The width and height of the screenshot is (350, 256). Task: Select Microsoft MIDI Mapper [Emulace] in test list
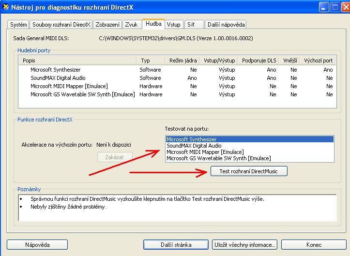[x=250, y=152]
